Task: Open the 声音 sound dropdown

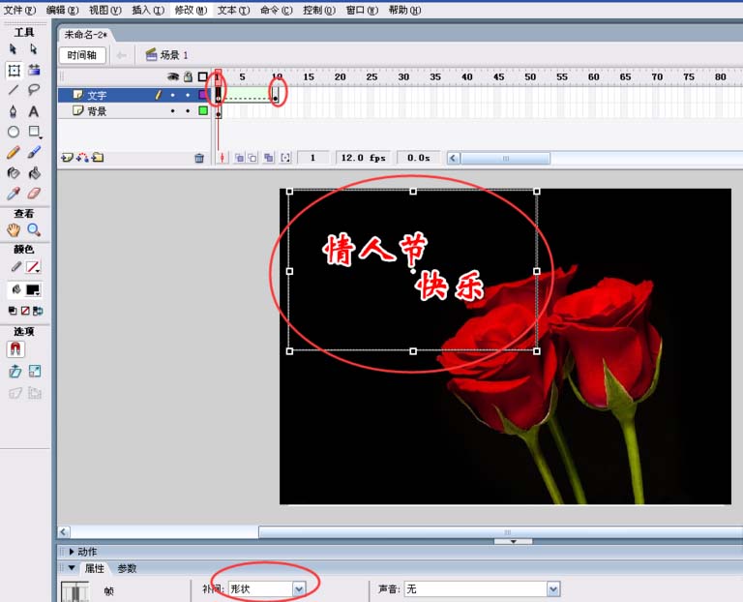Action: tap(553, 589)
